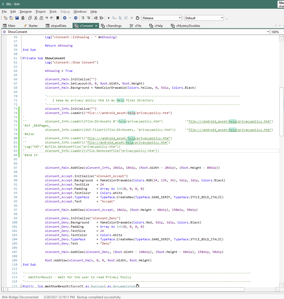Click the Undo arrow icon
Image resolution: width=284 pixels, height=299 pixels.
tap(47, 18)
